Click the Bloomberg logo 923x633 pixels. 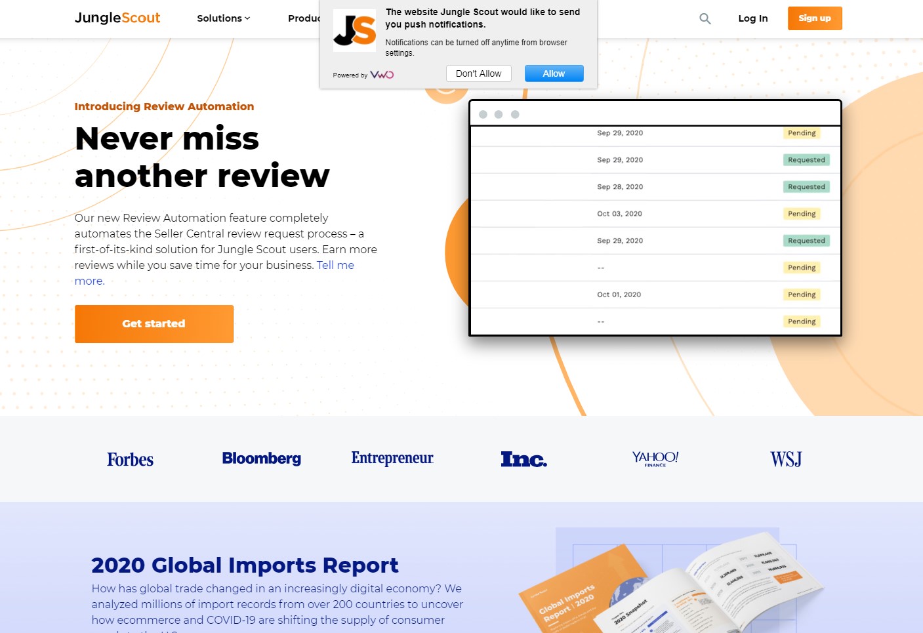(261, 459)
